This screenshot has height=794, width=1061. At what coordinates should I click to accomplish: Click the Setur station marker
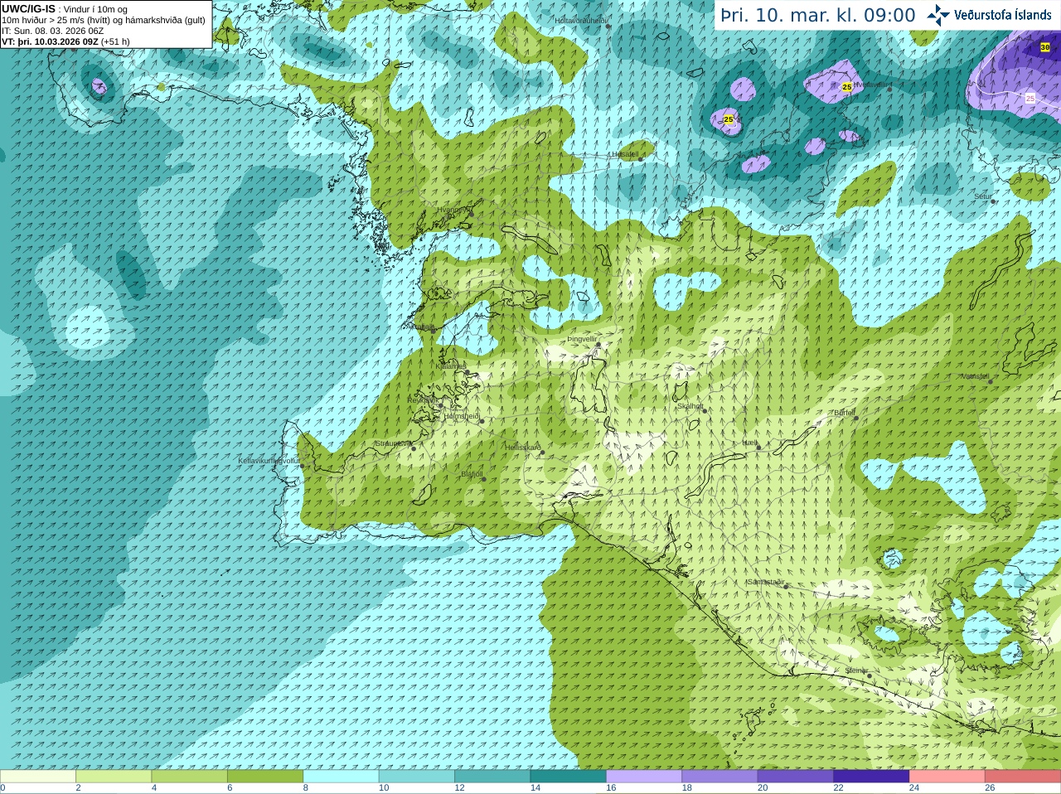(x=993, y=201)
